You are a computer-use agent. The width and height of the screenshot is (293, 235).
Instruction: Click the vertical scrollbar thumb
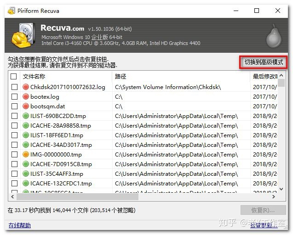282,83
